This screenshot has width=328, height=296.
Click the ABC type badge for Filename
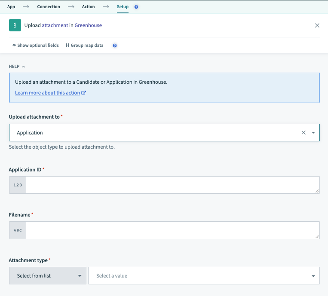(18, 230)
